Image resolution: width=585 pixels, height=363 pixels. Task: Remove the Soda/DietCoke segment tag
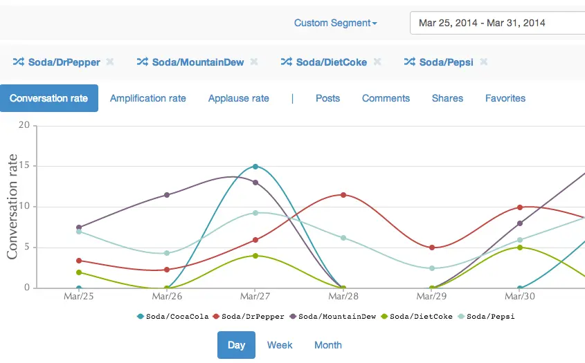click(x=377, y=62)
